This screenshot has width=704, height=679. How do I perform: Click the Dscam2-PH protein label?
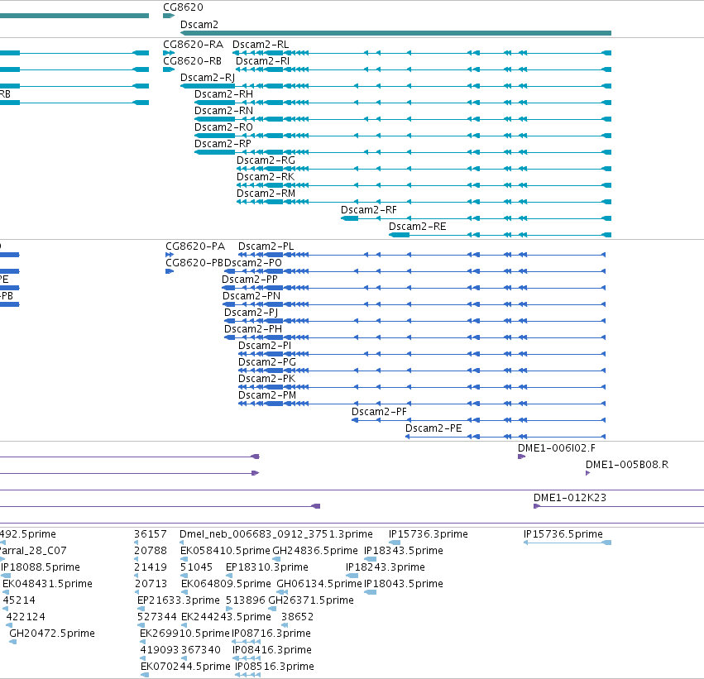pyautogui.click(x=253, y=329)
